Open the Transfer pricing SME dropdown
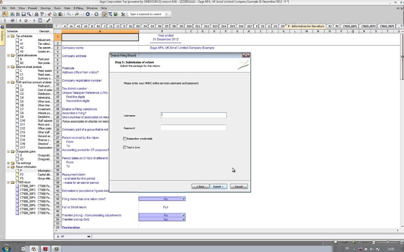Viewport: 404px width, 252px height. pos(183,219)
